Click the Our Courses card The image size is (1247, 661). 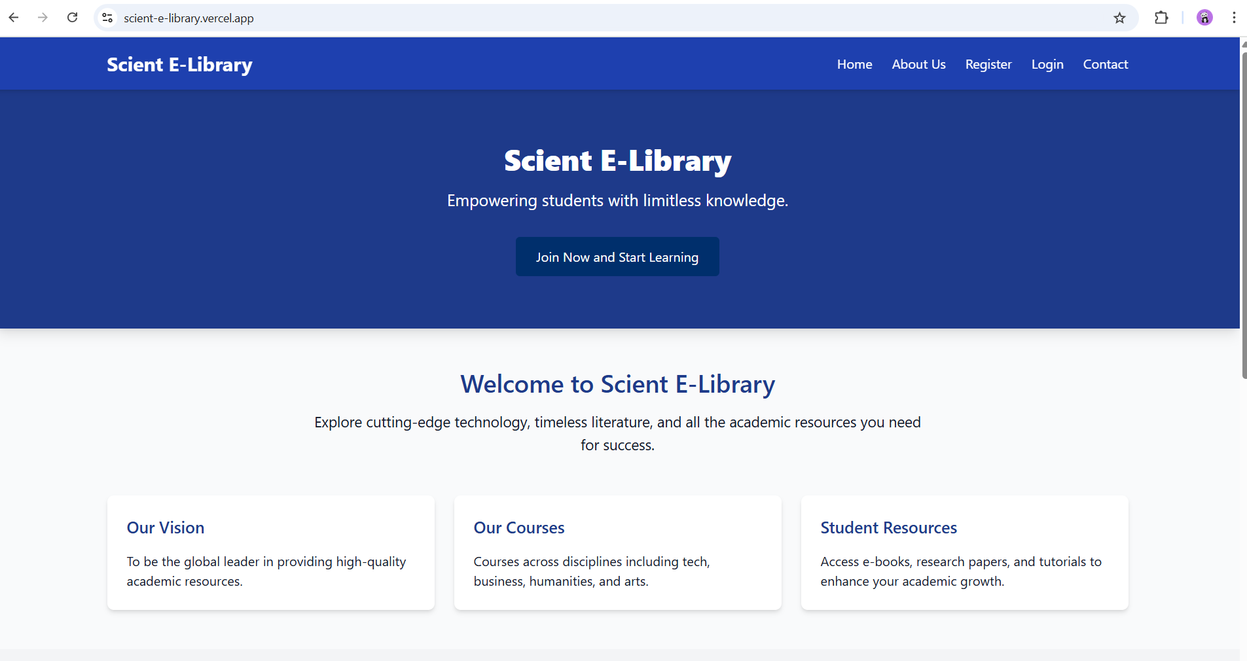click(x=617, y=553)
